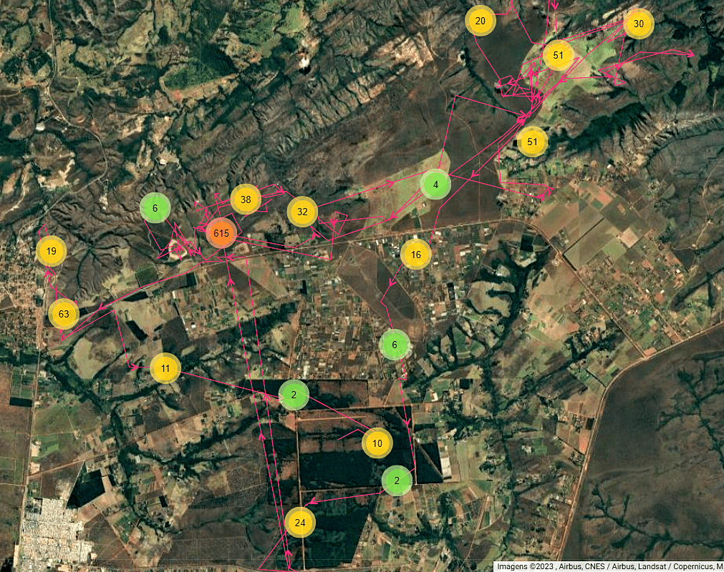Select the cluster marker showing 32

coord(302,212)
